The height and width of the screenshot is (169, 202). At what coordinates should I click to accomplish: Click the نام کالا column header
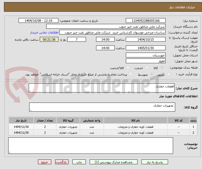(136, 120)
